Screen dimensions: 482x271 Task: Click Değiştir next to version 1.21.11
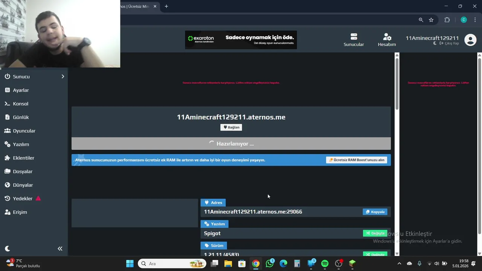375,254
